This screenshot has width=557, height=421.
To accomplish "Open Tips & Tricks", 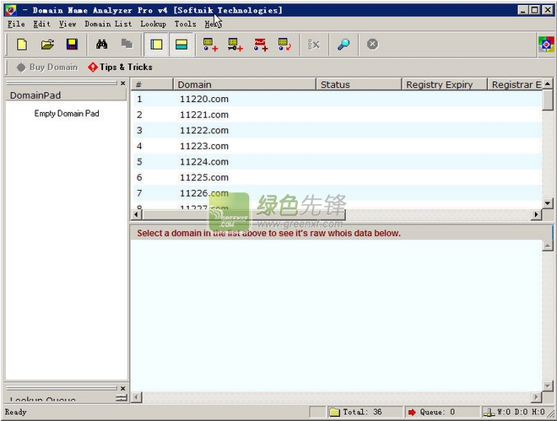I will [x=121, y=67].
